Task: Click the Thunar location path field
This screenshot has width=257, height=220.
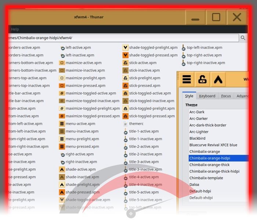Action: 123,38
